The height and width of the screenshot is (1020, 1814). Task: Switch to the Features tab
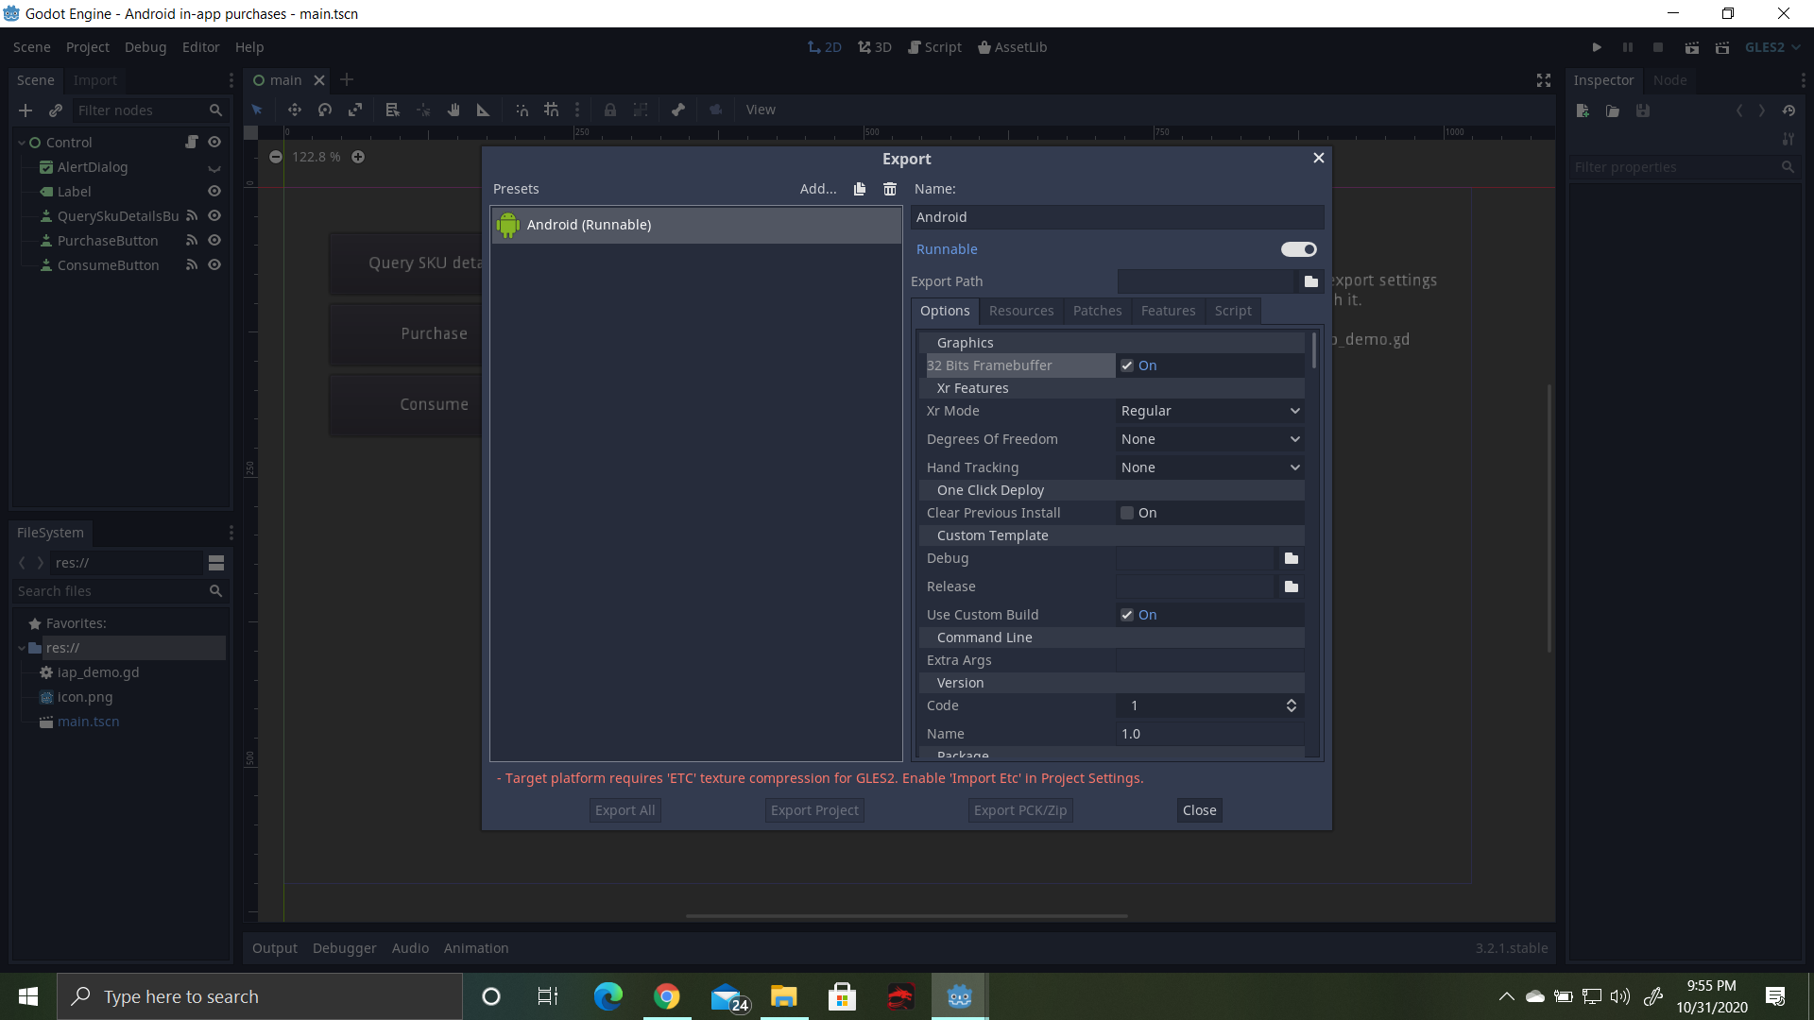click(1168, 311)
